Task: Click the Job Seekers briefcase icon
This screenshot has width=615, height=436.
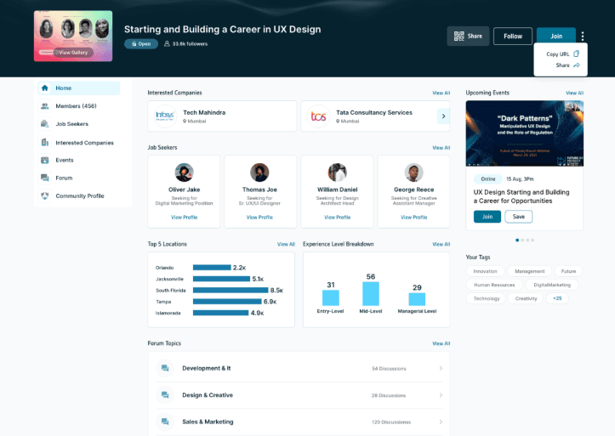Action: [45, 124]
